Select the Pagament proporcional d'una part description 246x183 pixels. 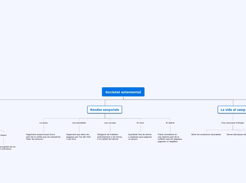point(43,137)
